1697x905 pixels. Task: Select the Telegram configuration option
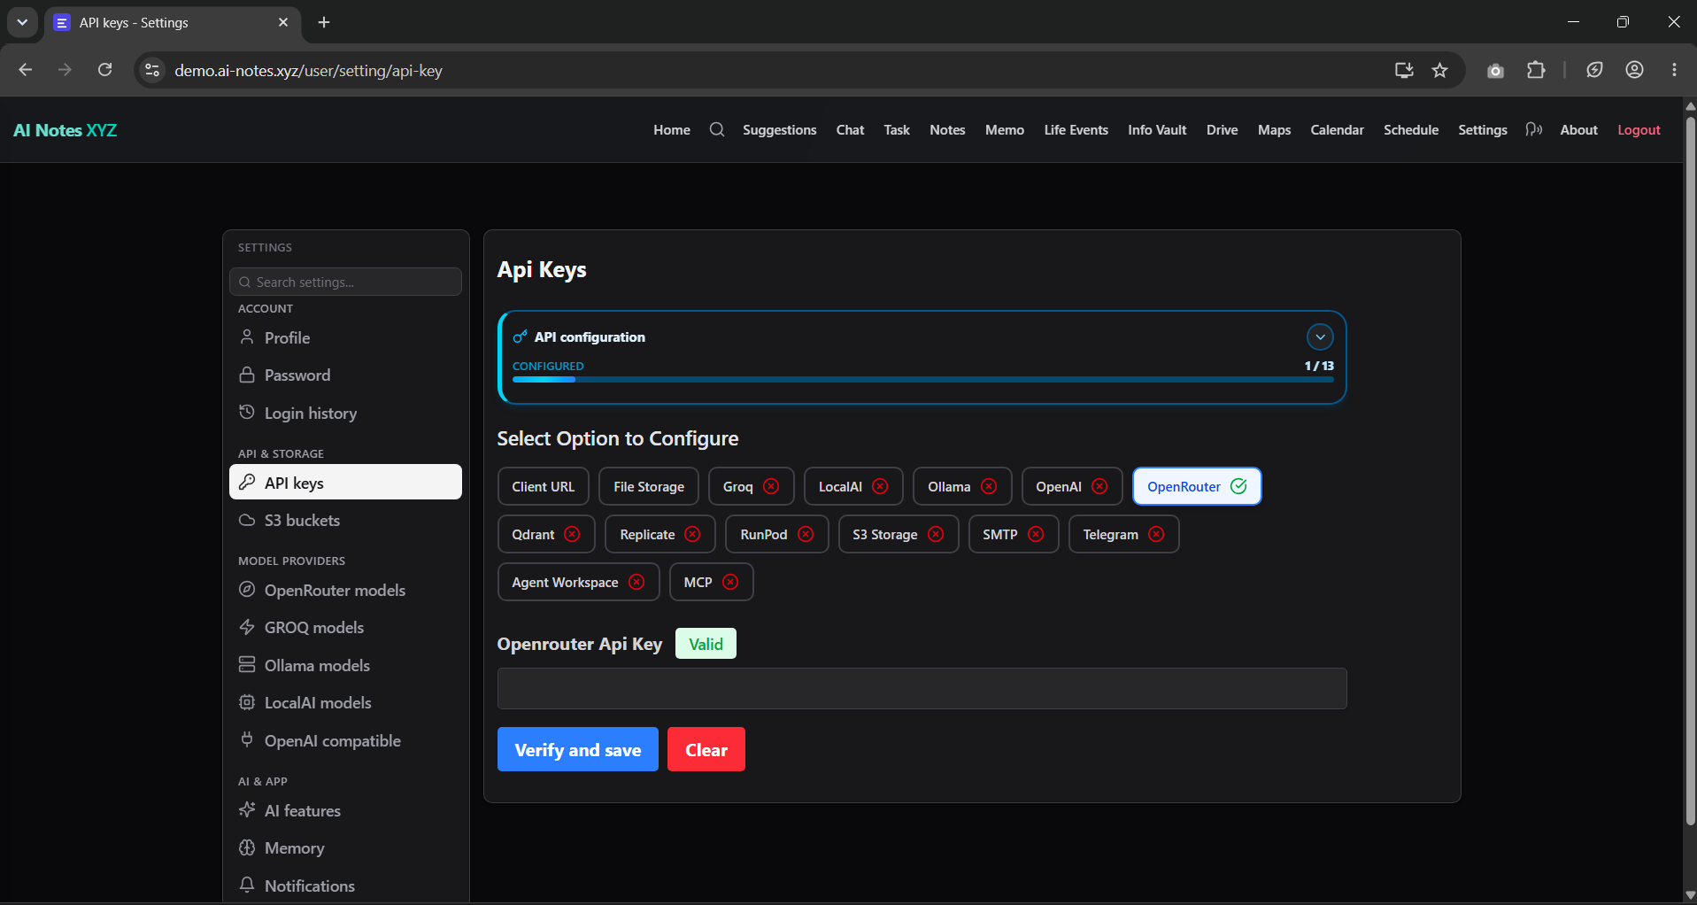pos(1123,534)
